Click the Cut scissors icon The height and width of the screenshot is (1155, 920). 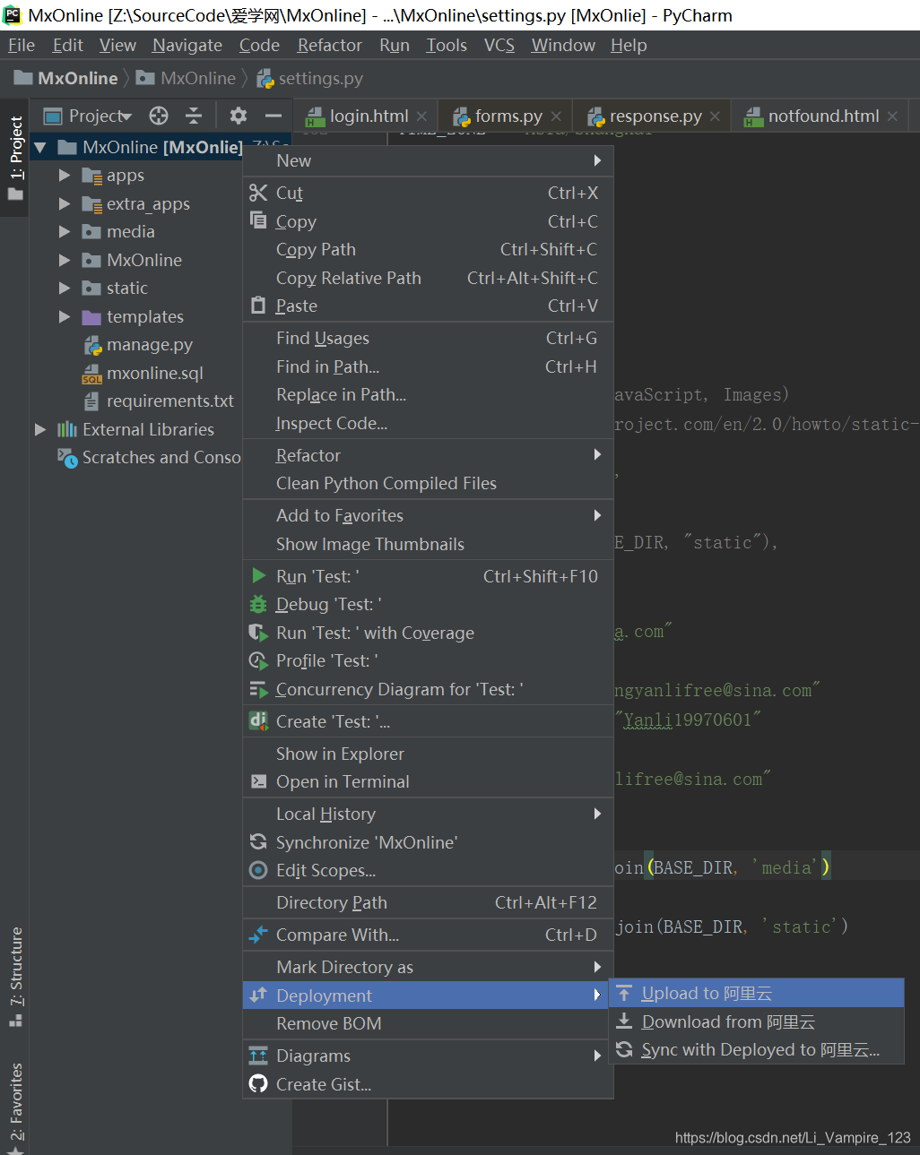258,193
